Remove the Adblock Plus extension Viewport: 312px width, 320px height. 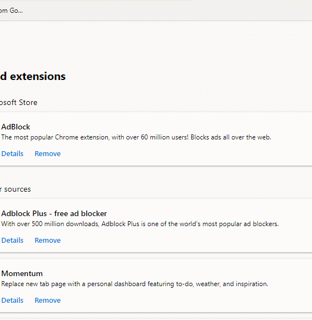48,241
